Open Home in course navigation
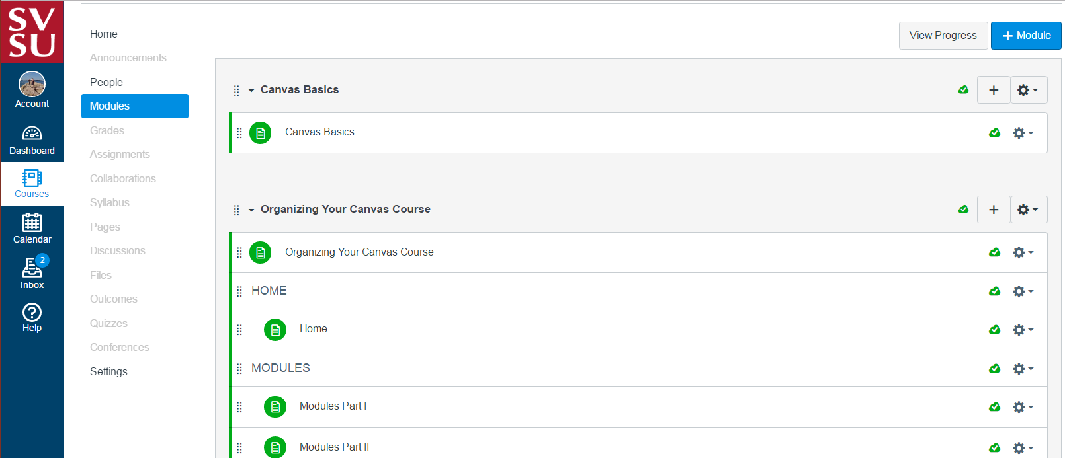The width and height of the screenshot is (1065, 458). 104,34
